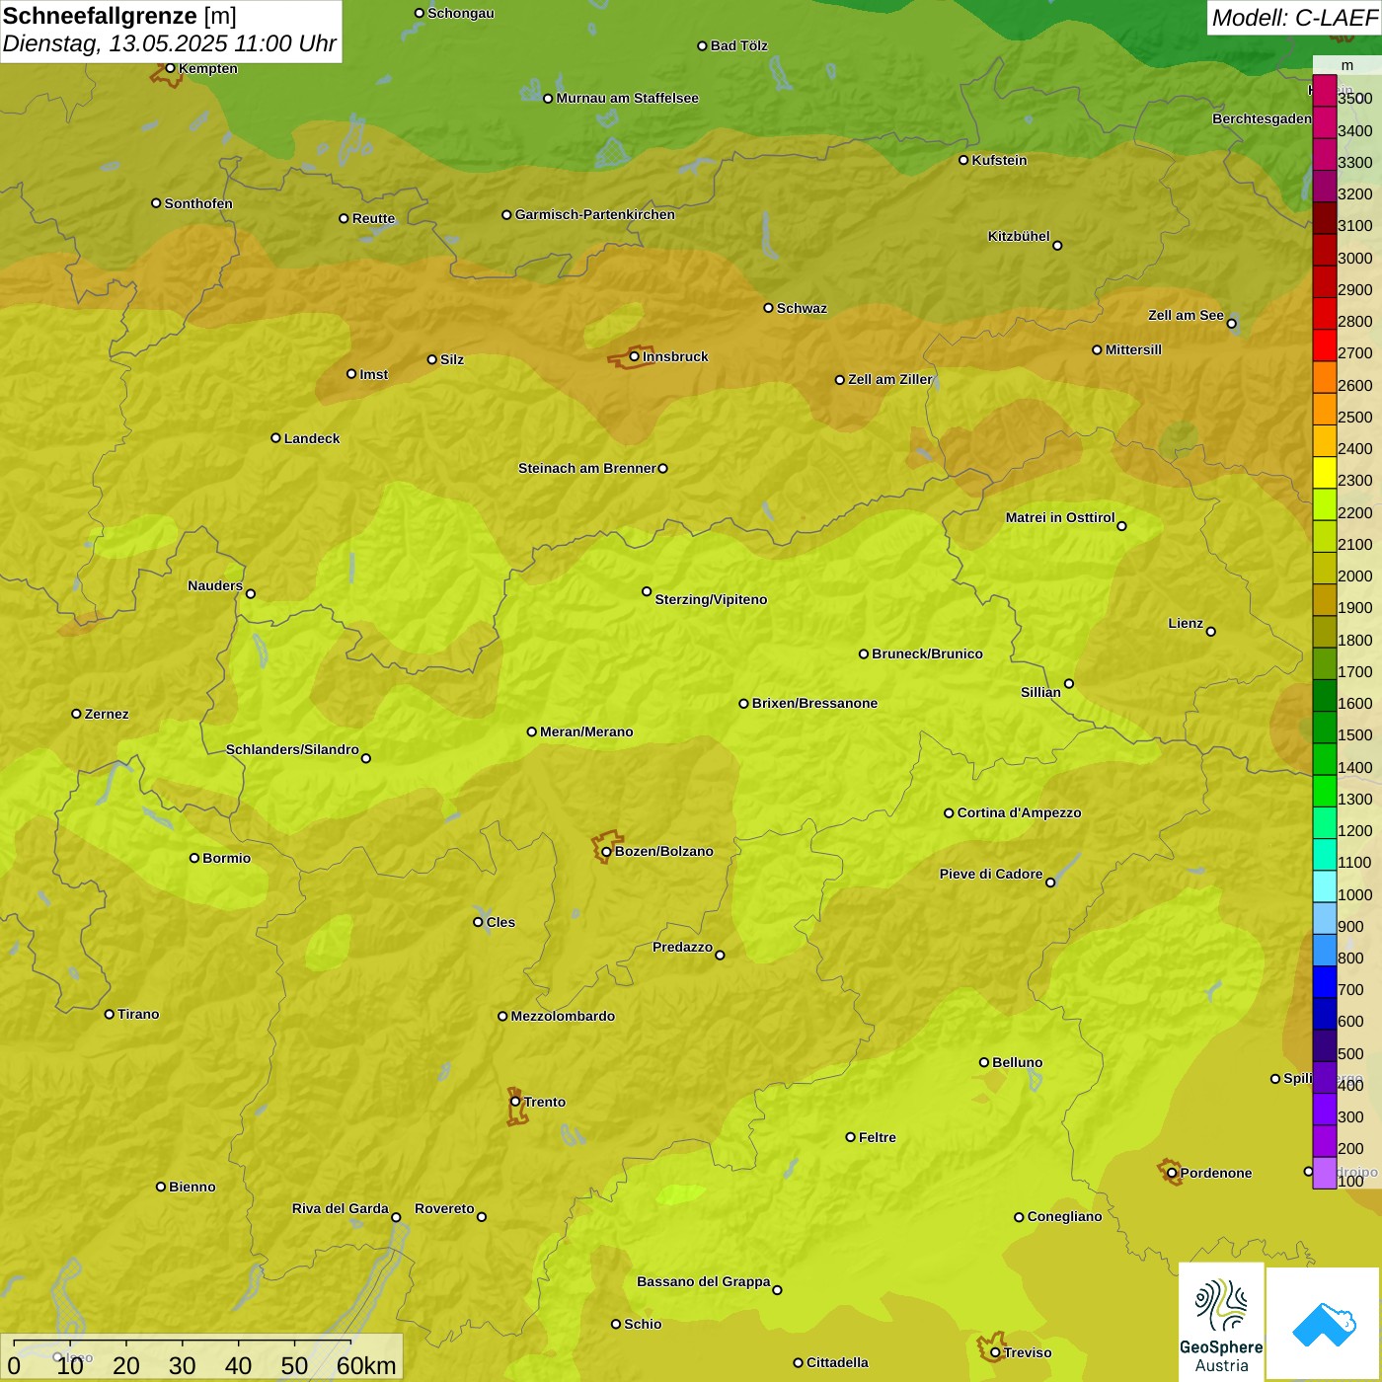Pick the 700 blue legend swatch
This screenshot has height=1382, width=1382.
tap(1325, 982)
